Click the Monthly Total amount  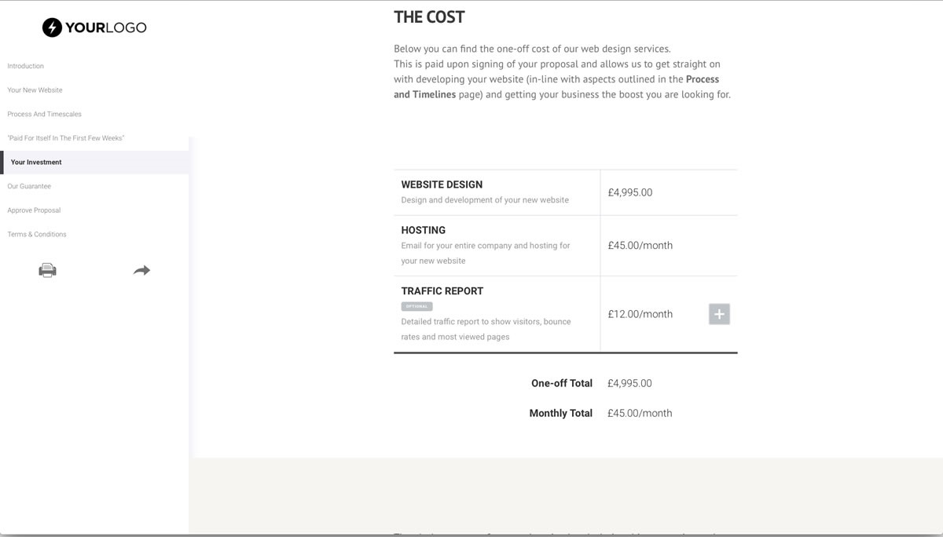click(640, 413)
